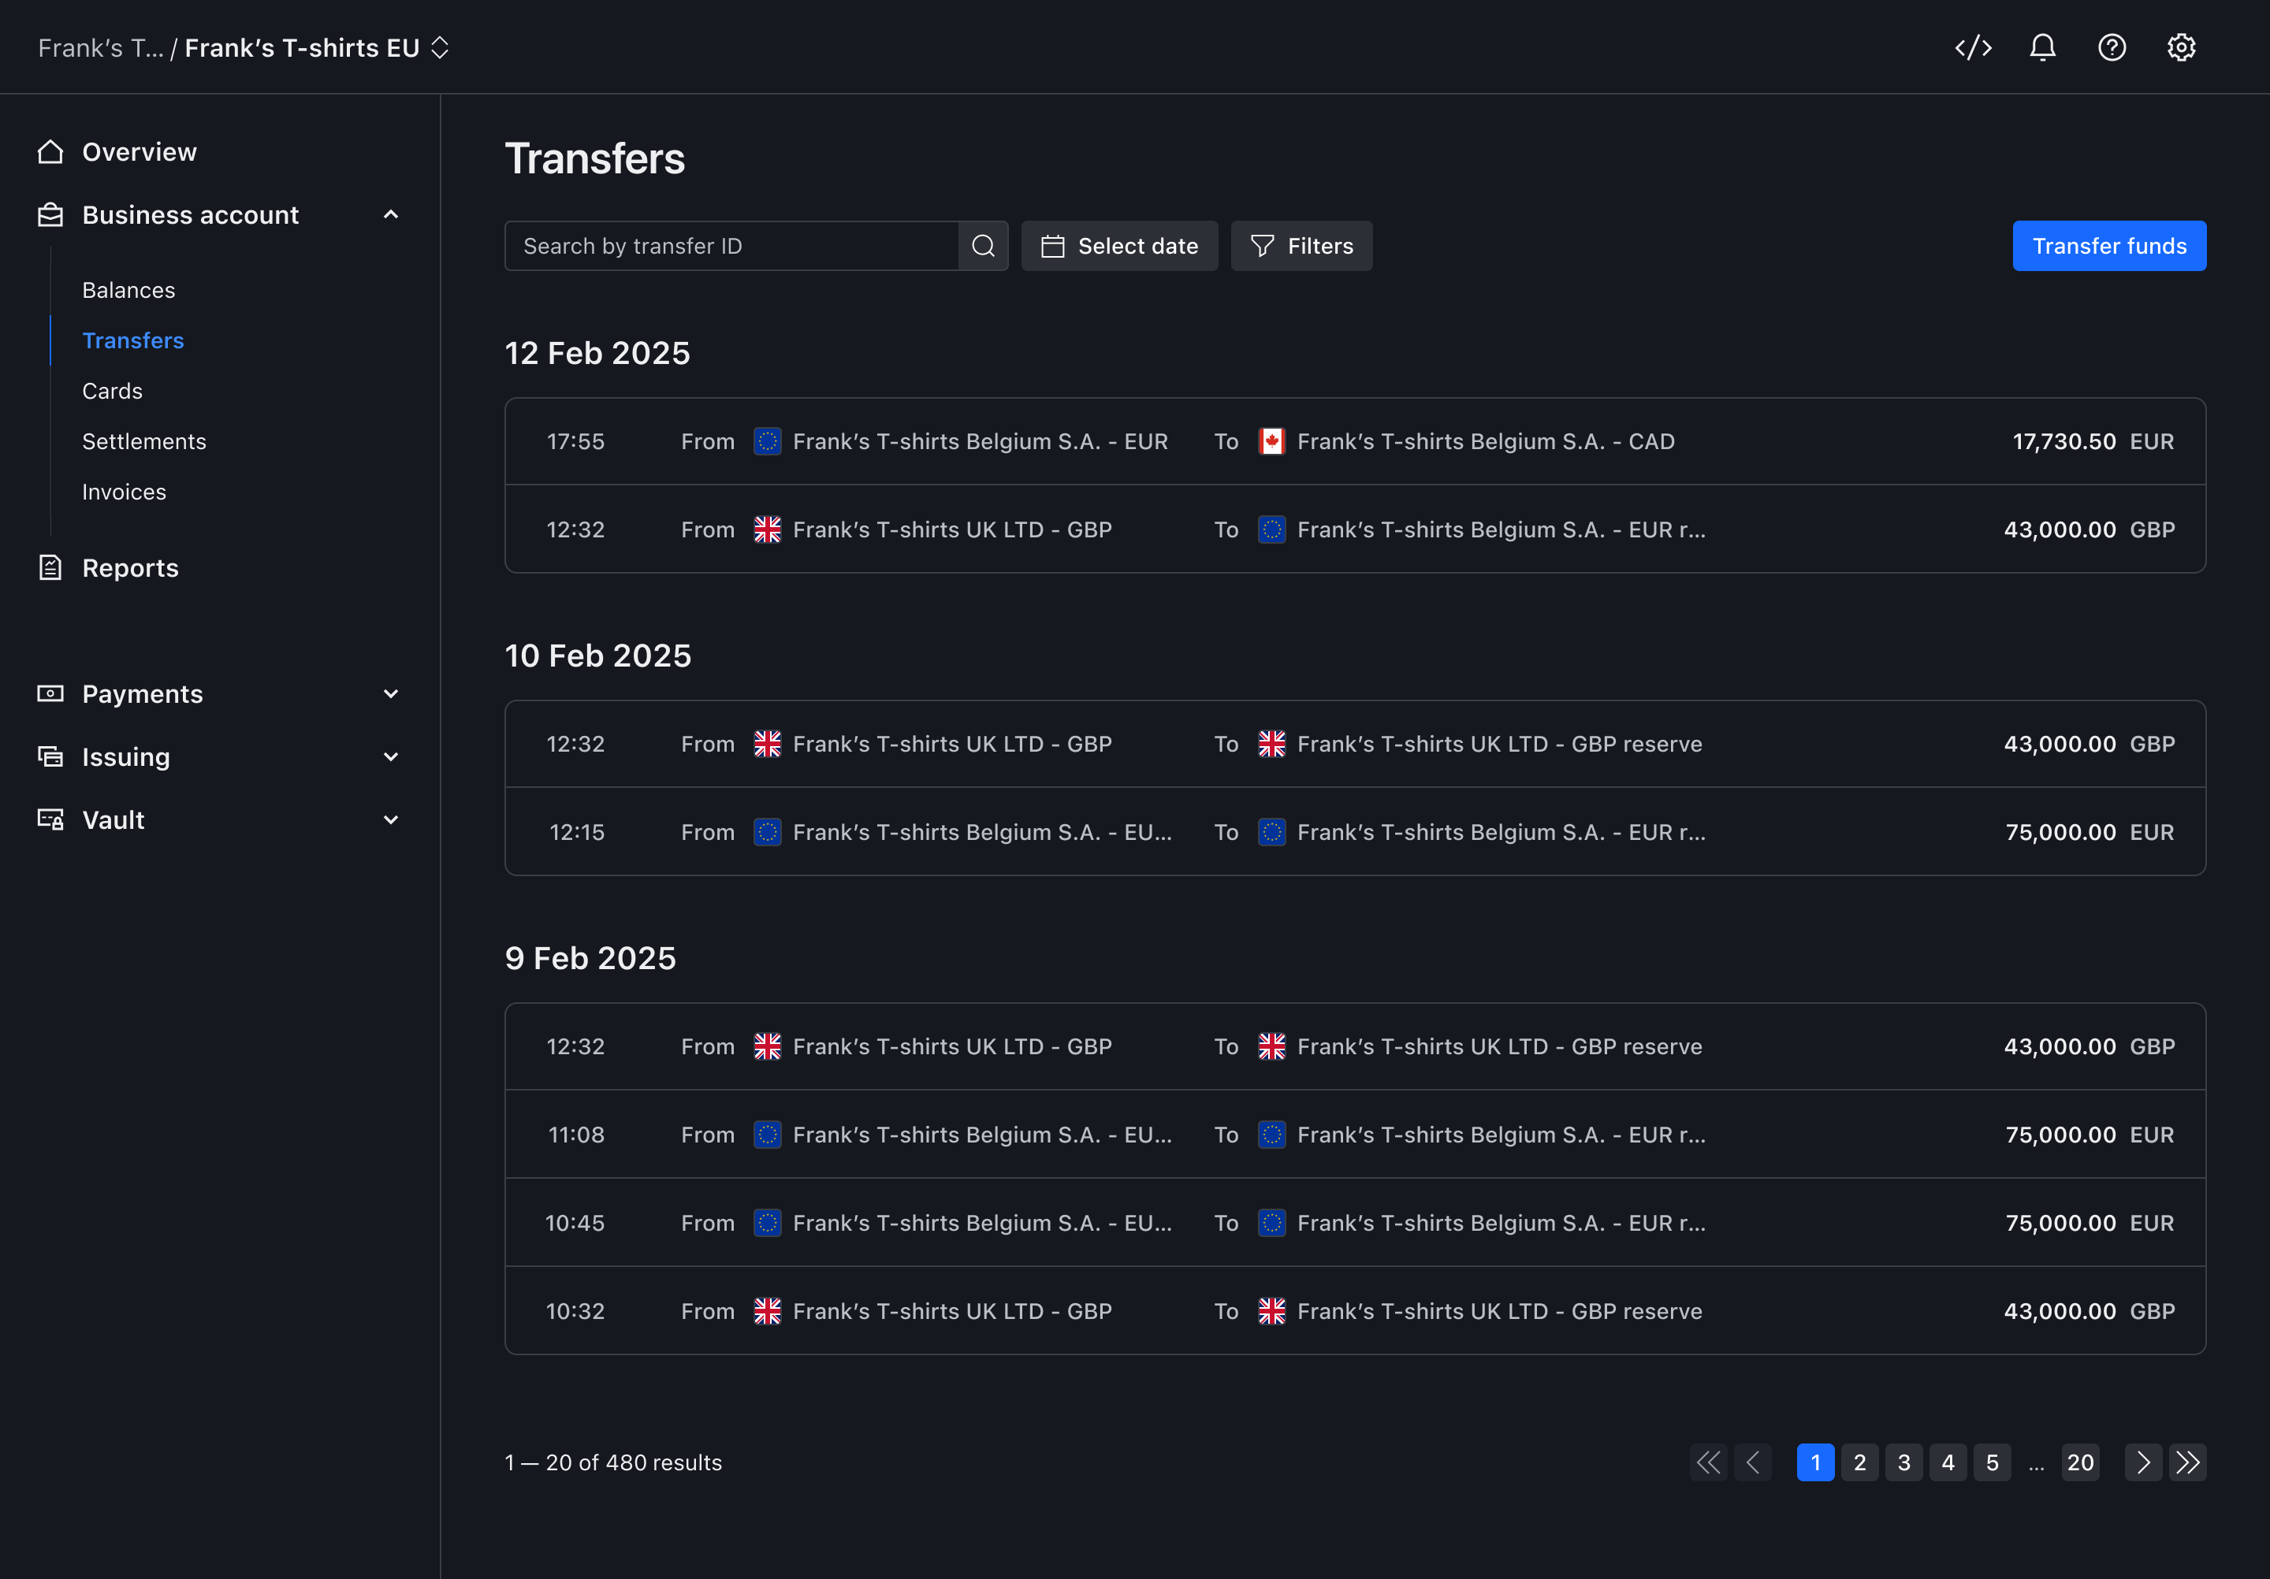2270x1579 pixels.
Task: Click the Overview home icon
Action: click(x=50, y=151)
